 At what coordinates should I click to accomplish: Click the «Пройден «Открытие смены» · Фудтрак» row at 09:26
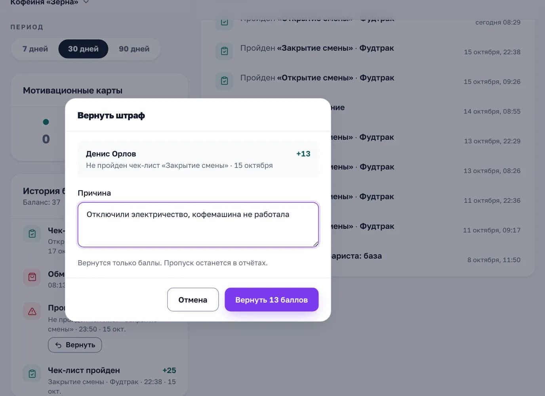[317, 78]
